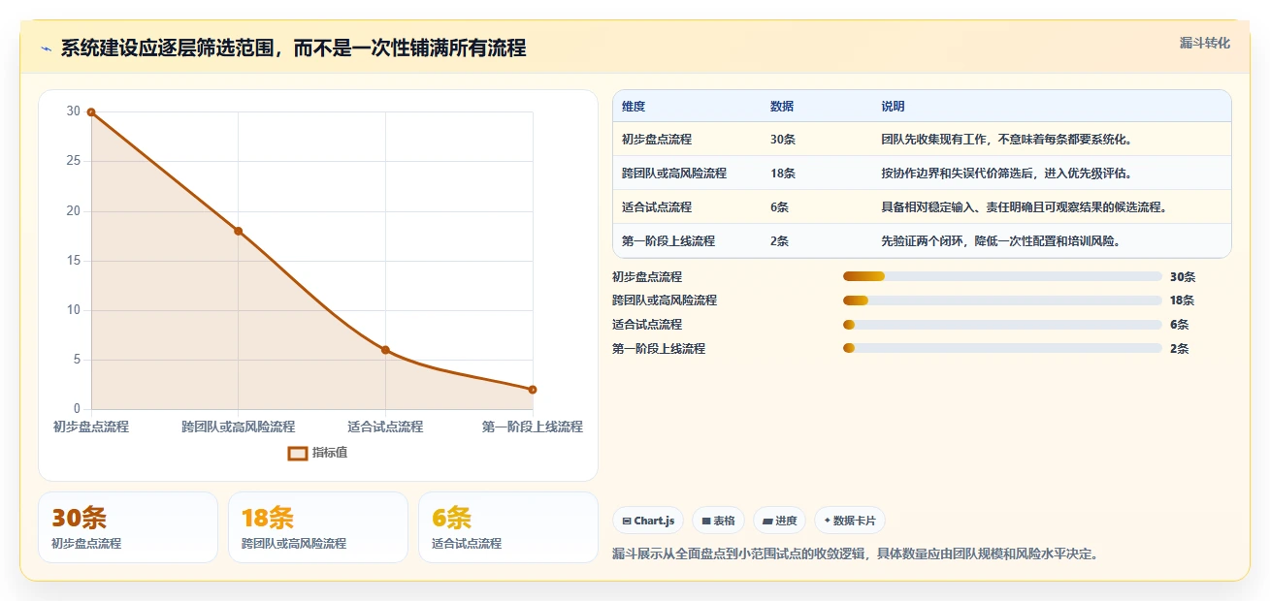Toggle the 指标值 legend swatch

point(298,453)
